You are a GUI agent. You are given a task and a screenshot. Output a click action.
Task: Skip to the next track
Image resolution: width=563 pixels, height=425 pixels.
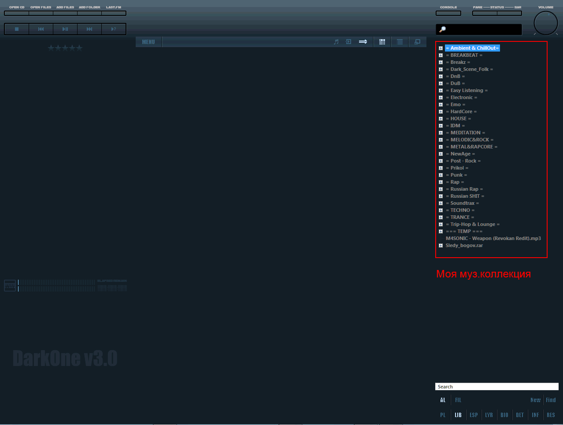(x=89, y=29)
